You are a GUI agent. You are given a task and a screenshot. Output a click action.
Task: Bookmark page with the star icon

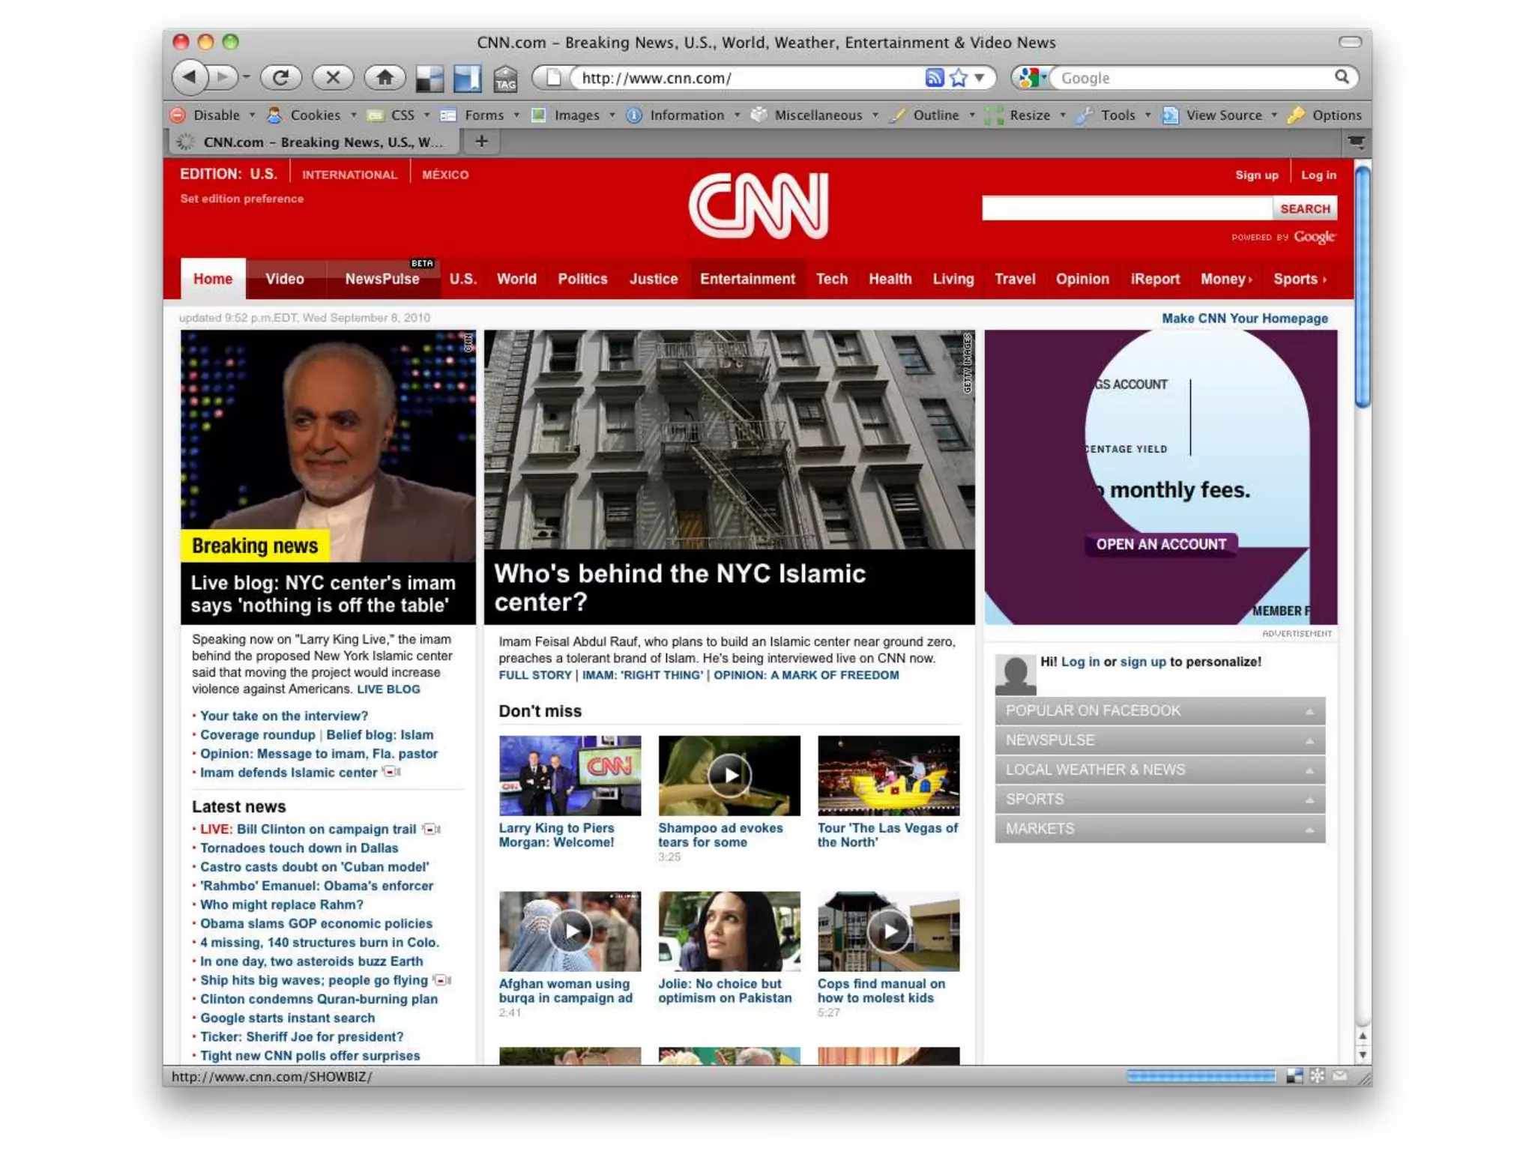click(x=958, y=78)
